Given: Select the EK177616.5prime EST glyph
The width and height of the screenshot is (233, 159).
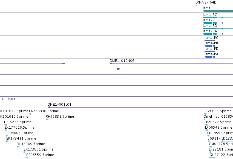Looking at the screenshot, I should [x=6, y=130].
